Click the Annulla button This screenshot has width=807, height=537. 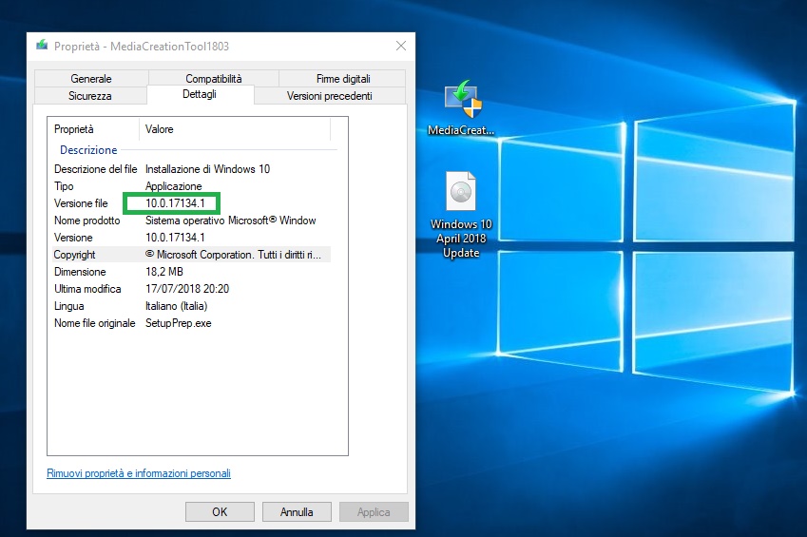click(297, 511)
